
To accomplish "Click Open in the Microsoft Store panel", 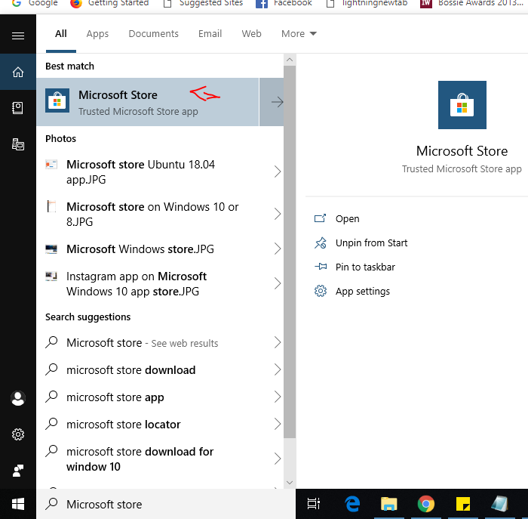I will [x=347, y=219].
